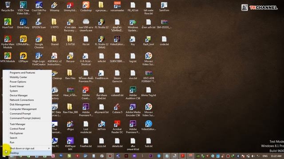Open the Cubase 5 desktop shortcut
The width and height of the screenshot is (284, 159).
(117, 108)
